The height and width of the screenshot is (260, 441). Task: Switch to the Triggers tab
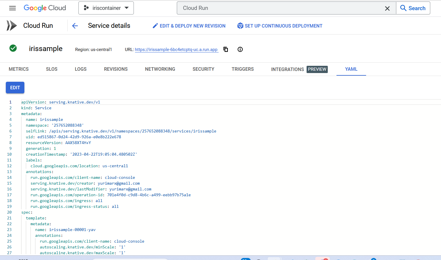243,69
